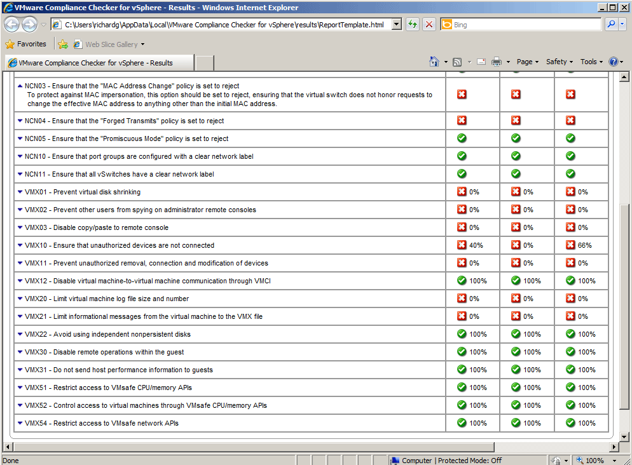Viewport: 632px width, 465px height.
Task: Click the Help question mark icon
Action: point(614,62)
